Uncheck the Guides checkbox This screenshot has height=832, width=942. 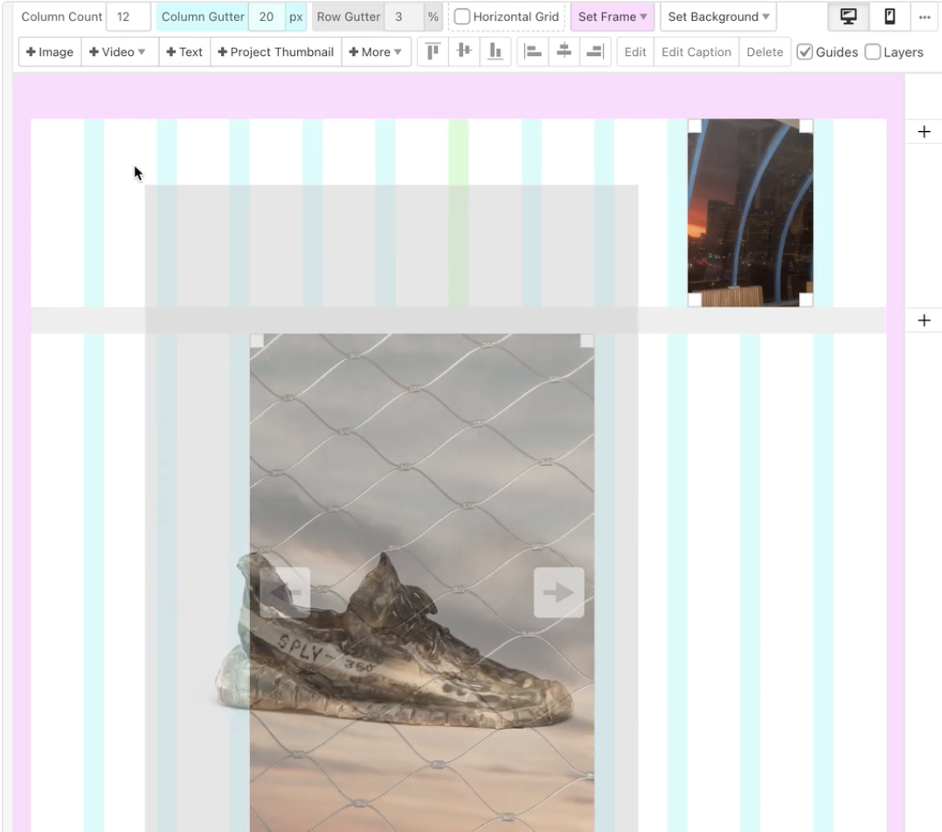pos(805,52)
